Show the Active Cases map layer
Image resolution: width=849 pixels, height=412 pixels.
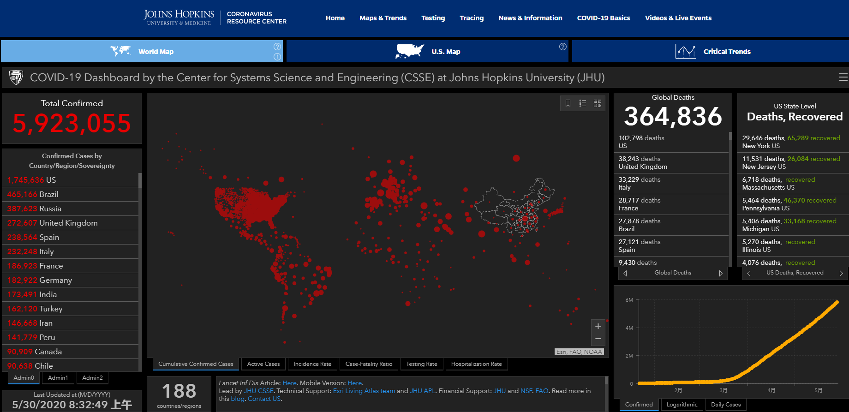[263, 364]
